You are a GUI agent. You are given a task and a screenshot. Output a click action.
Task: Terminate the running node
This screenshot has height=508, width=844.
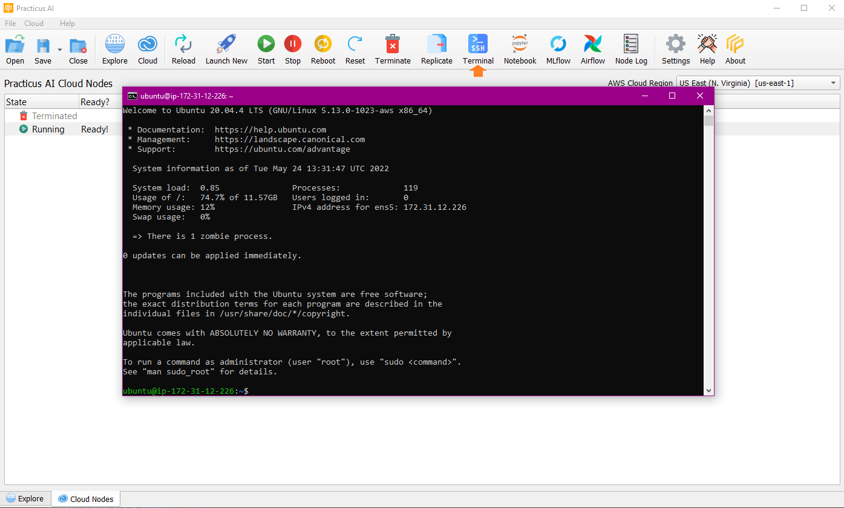(393, 48)
